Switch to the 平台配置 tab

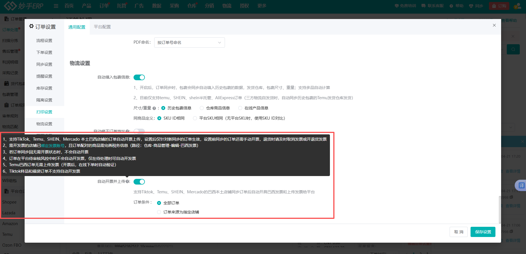102,27
